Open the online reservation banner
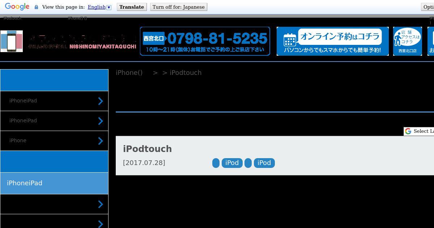Screen dimensions: 434x228 point(333,41)
